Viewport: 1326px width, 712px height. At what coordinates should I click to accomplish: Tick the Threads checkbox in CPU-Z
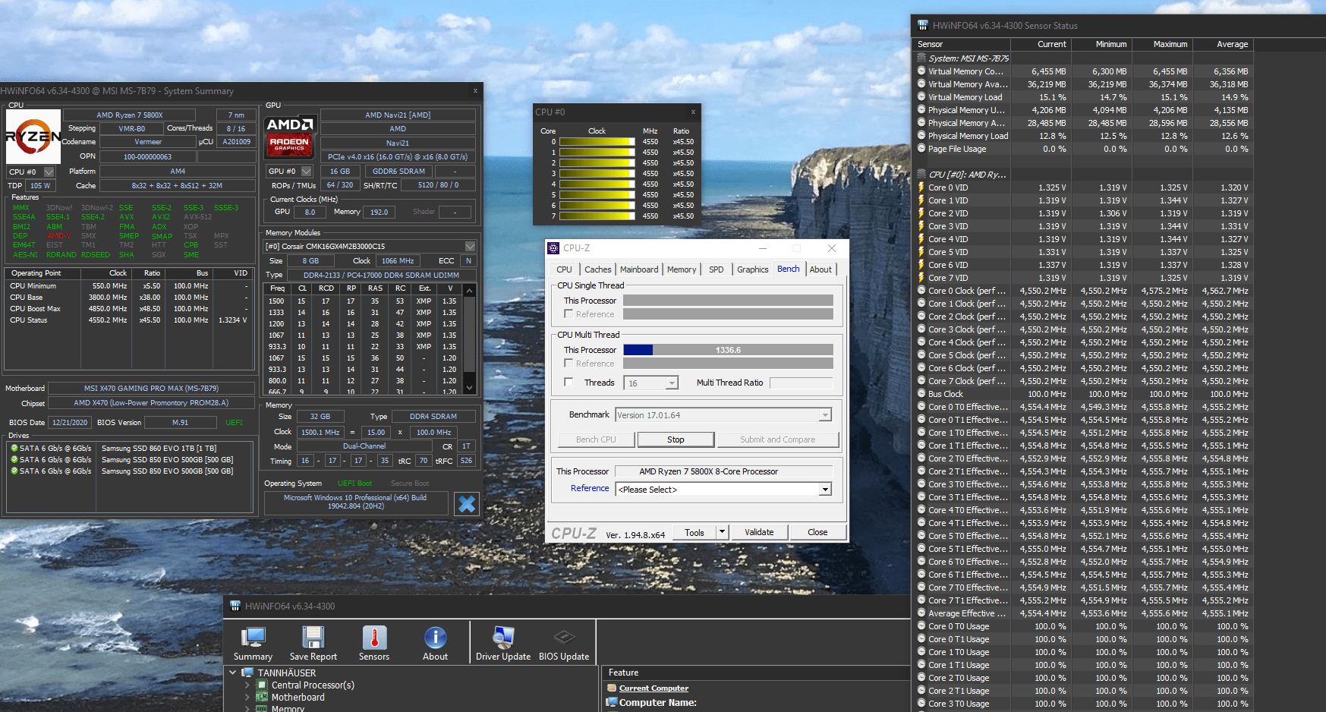coord(569,382)
